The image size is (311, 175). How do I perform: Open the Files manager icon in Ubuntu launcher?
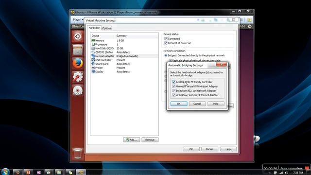[x=78, y=50]
